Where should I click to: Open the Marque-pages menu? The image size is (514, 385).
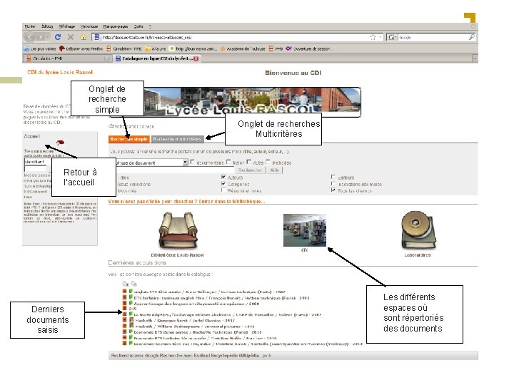116,26
